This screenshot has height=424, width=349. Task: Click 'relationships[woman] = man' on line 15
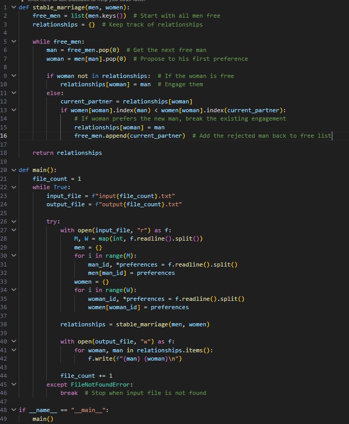coord(120,127)
